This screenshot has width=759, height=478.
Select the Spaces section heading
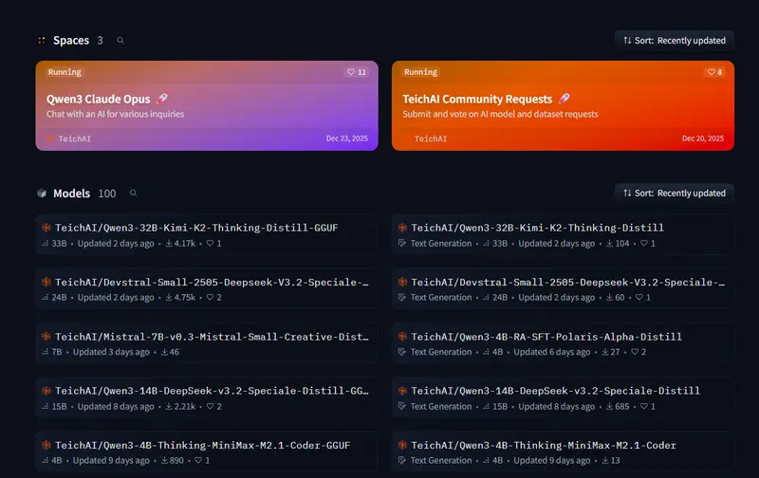click(x=71, y=41)
